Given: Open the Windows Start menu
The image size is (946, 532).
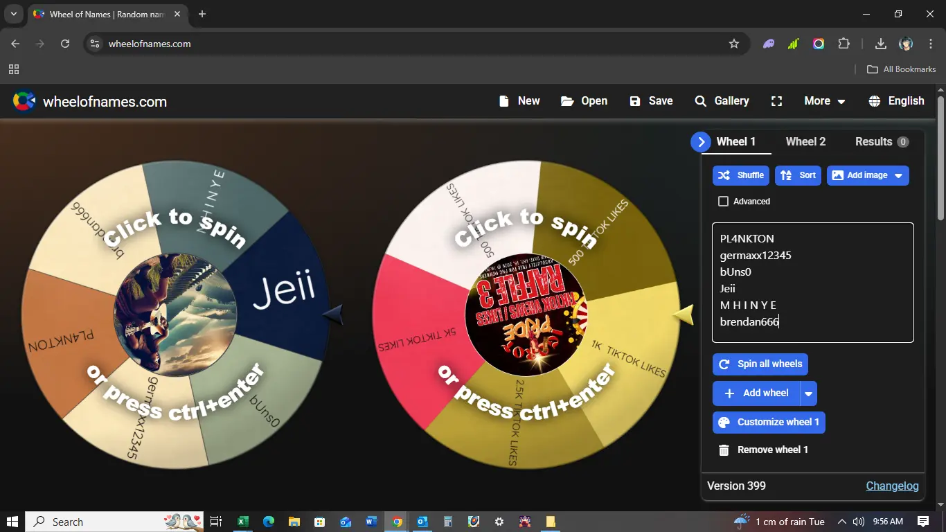Looking at the screenshot, I should 12,522.
